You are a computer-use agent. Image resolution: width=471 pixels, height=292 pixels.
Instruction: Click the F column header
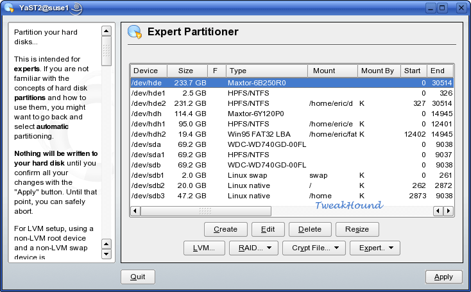click(217, 71)
